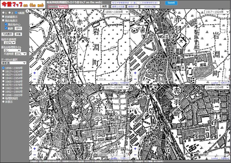
Task: Open the 地図不透明度 100% dropdown
Action: 10,43
